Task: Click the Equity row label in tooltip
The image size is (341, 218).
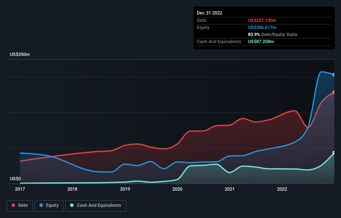Action: coord(203,27)
